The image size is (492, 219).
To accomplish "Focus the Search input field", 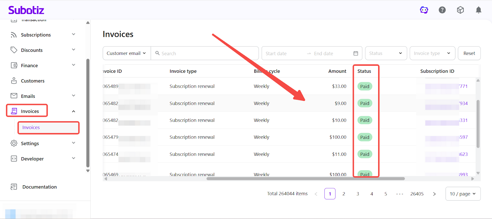I will 208,53.
